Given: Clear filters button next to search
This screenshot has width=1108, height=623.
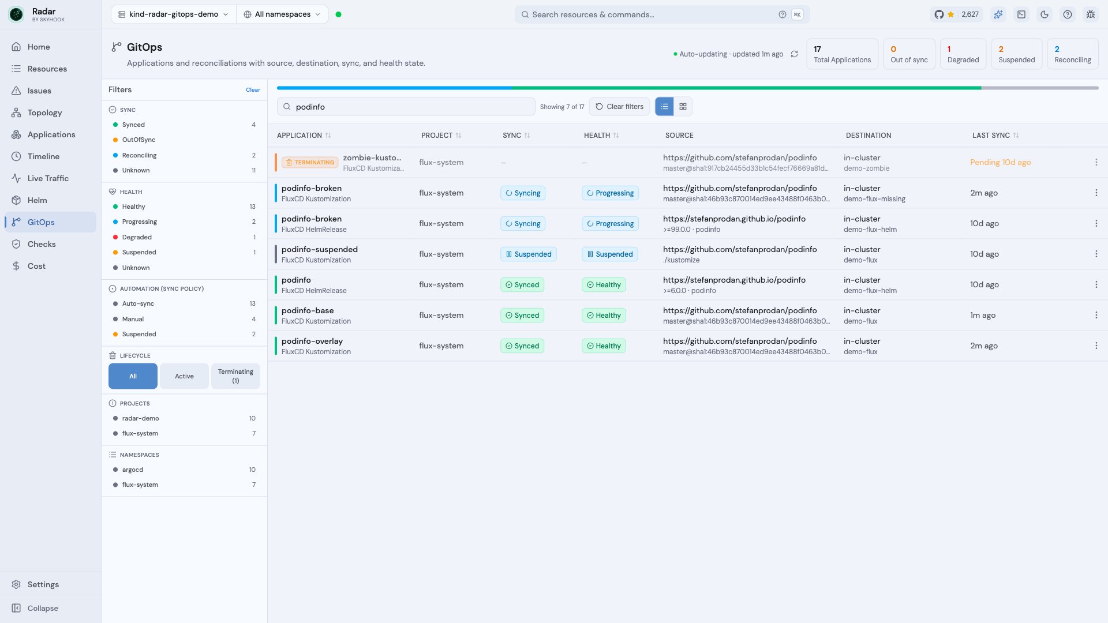Looking at the screenshot, I should pos(619,107).
